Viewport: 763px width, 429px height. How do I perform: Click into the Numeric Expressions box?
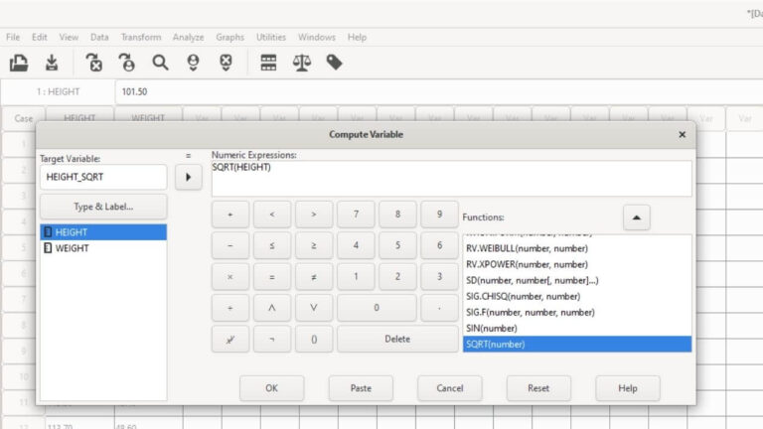[452, 179]
